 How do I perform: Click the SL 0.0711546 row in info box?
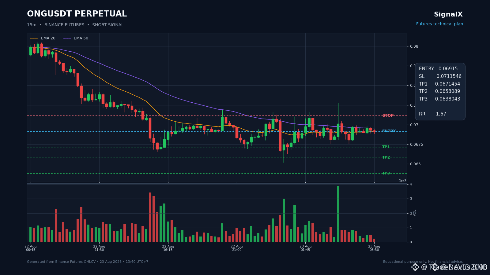pyautogui.click(x=440, y=76)
